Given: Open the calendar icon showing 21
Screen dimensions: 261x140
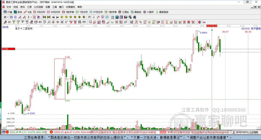Looking at the screenshot, I should tap(112, 17).
